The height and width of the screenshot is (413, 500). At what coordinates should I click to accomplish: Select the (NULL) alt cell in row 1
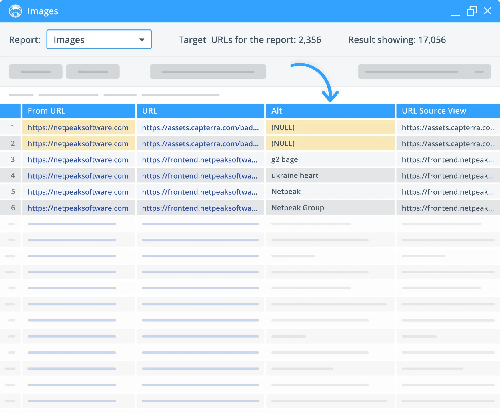click(x=330, y=127)
